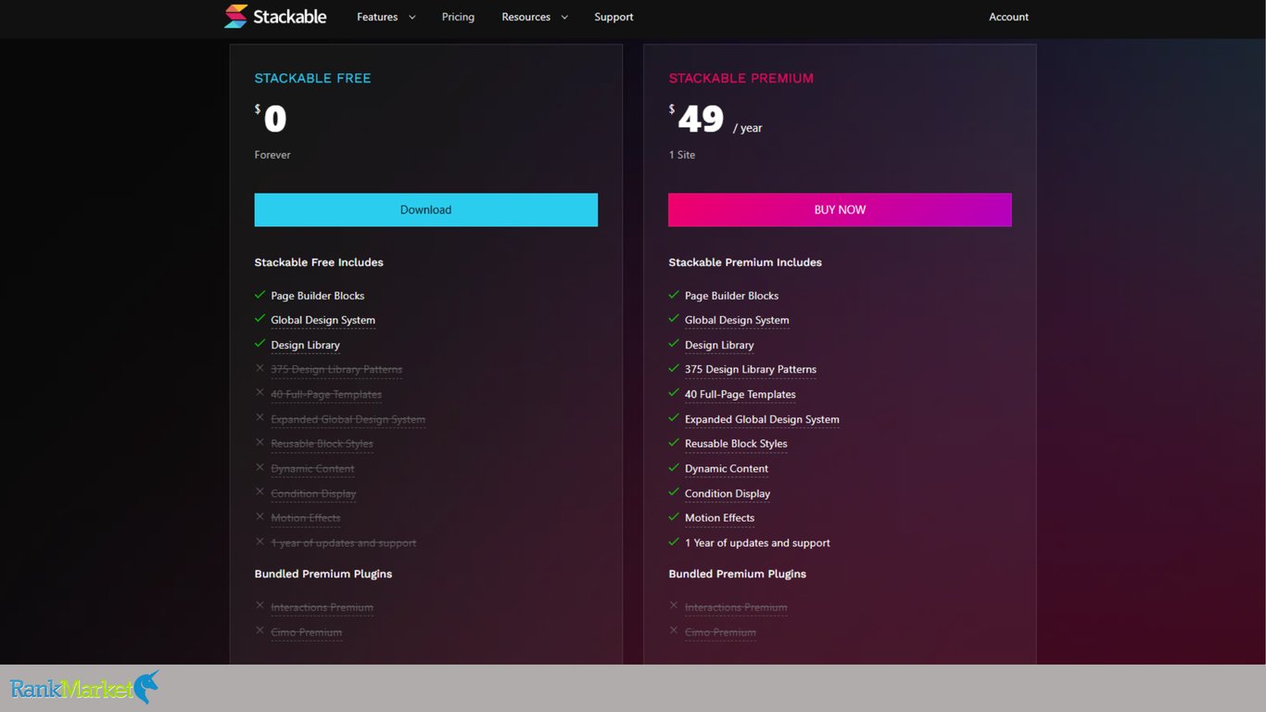
Task: Click the STACKABLE PREMIUM heading
Action: click(x=741, y=78)
